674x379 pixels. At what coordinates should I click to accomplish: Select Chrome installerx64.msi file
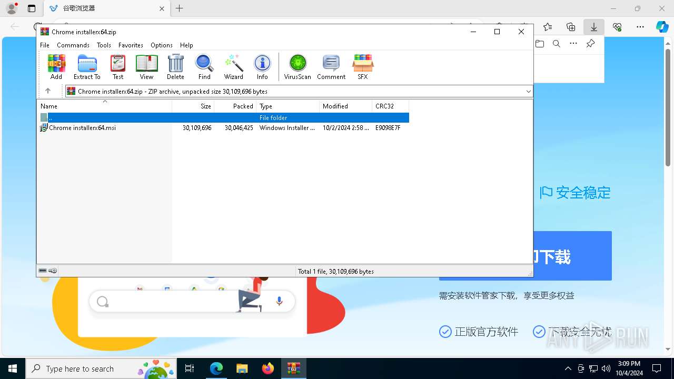[82, 128]
